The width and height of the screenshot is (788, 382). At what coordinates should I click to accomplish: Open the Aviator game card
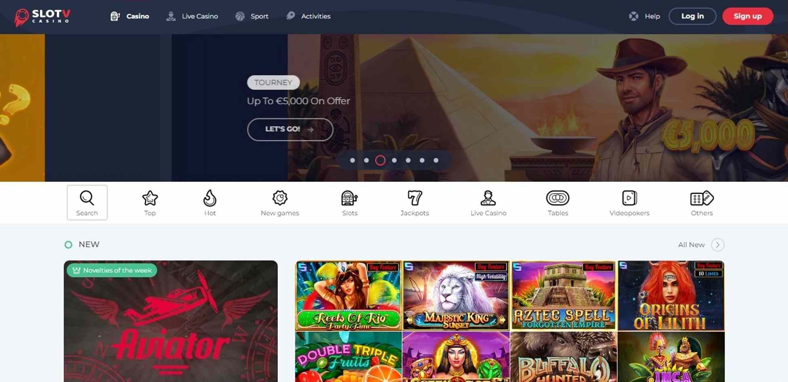171,321
